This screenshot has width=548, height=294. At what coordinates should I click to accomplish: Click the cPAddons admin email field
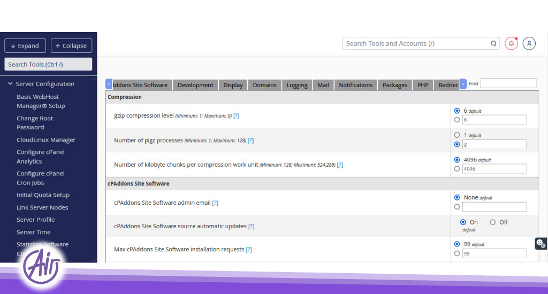point(494,207)
